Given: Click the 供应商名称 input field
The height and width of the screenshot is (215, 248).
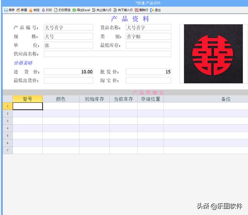Looking at the screenshot, I should tap(107, 54).
